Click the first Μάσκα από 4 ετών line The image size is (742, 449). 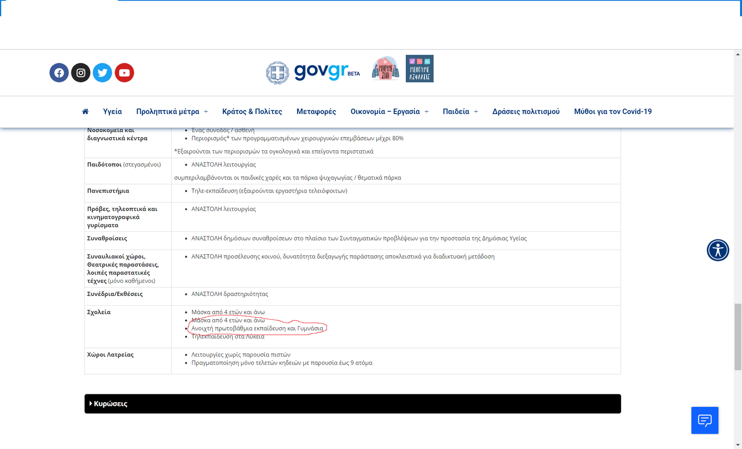(x=228, y=312)
